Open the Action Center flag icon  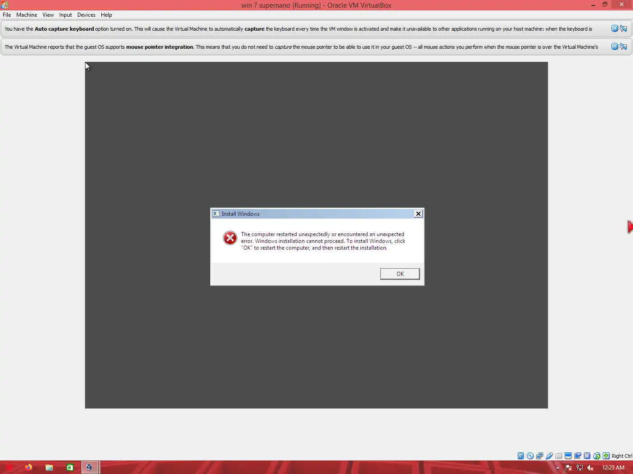coord(569,468)
